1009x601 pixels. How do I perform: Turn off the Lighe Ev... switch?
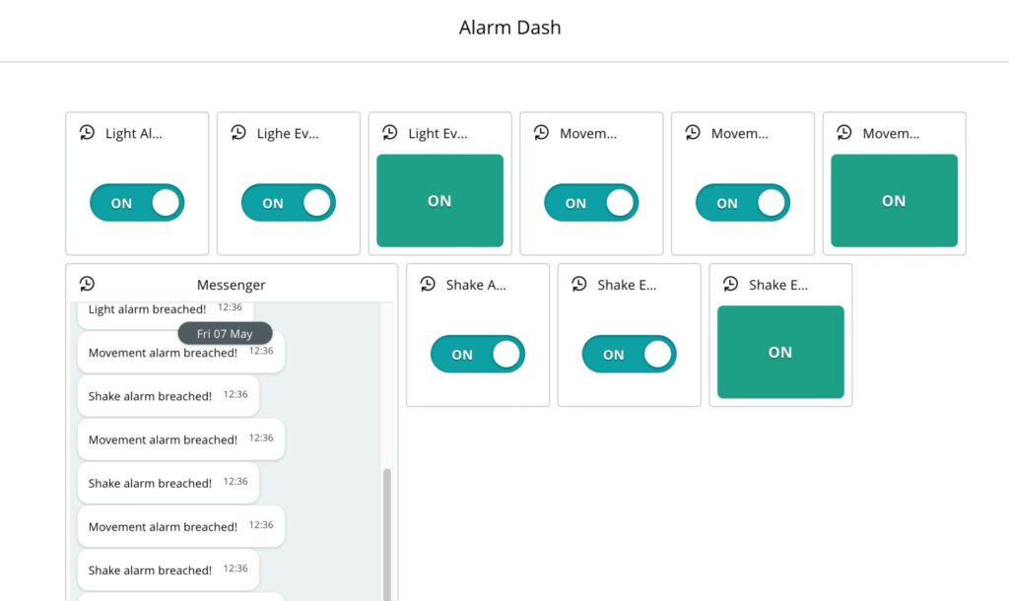click(289, 203)
